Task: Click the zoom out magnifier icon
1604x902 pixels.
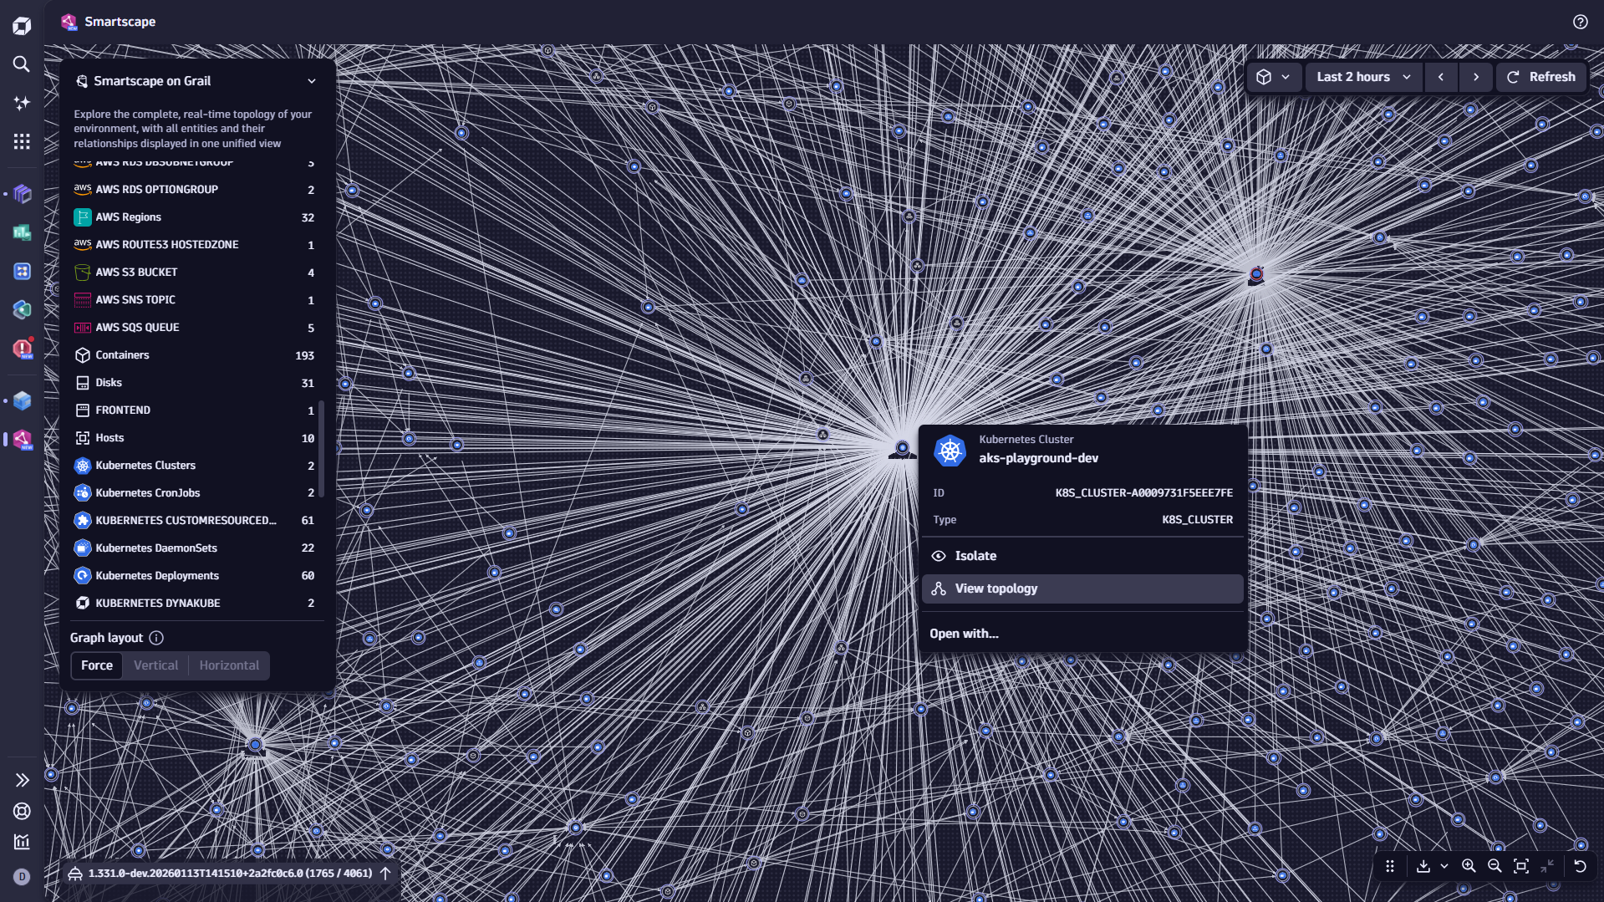Action: coord(1495,866)
